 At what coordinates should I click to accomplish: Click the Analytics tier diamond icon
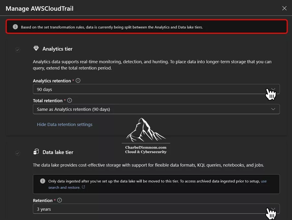36,49
